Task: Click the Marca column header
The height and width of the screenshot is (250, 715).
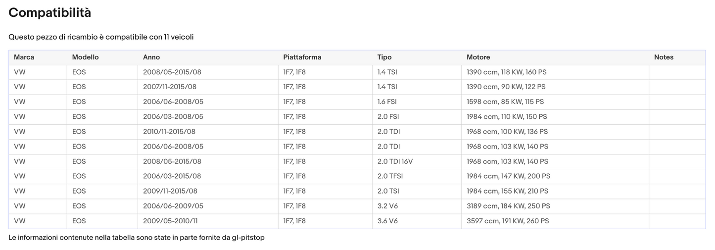Action: click(24, 57)
